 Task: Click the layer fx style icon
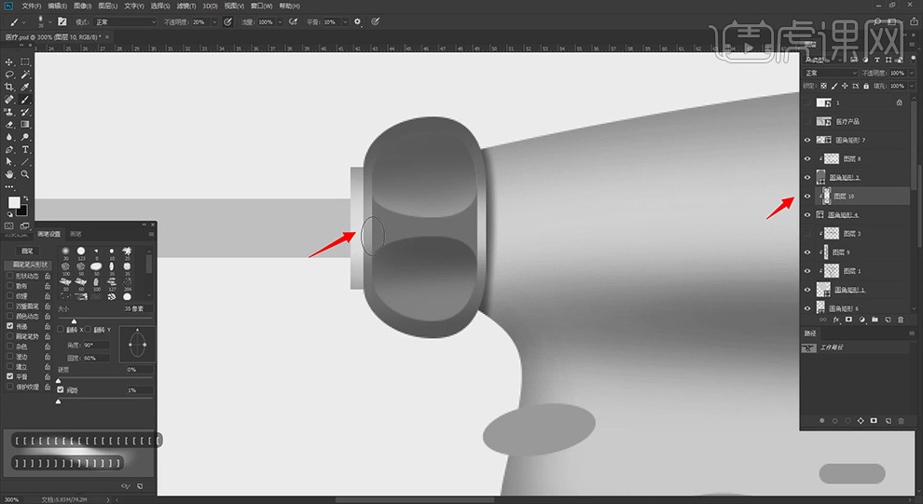(836, 320)
